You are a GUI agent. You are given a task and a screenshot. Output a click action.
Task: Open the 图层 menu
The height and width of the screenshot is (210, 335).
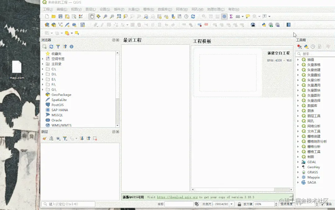coord(91,9)
